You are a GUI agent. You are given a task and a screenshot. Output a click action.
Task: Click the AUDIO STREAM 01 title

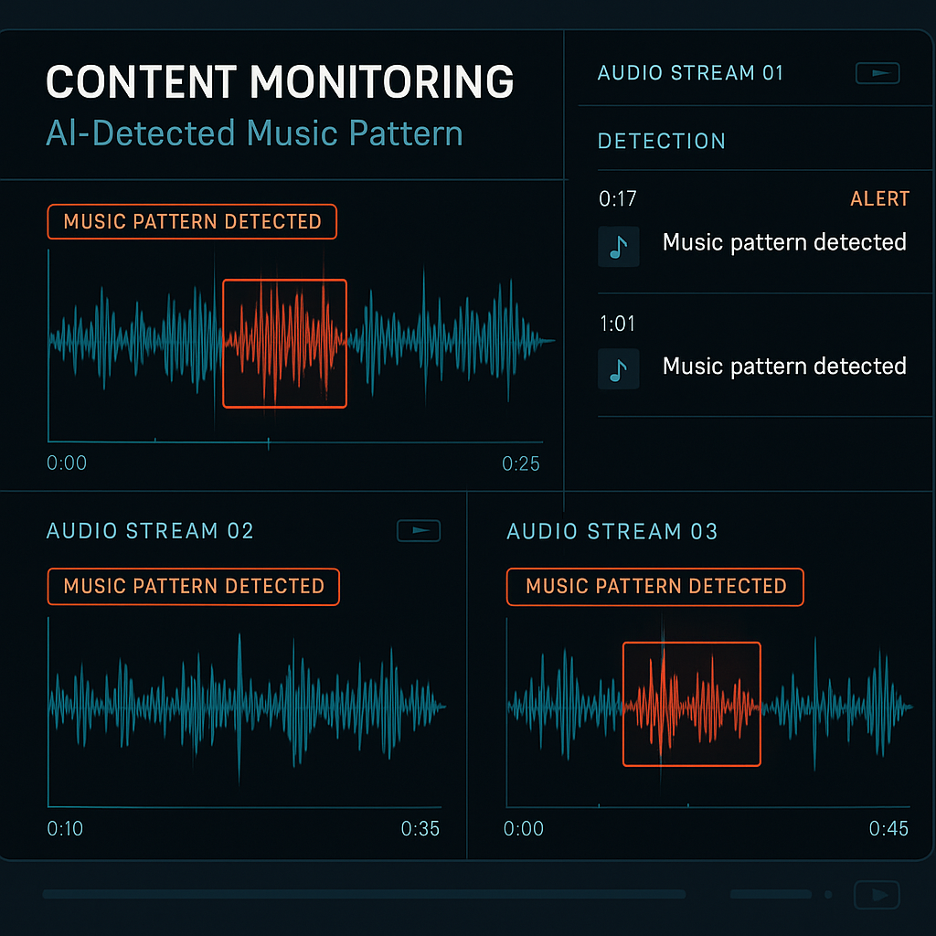pyautogui.click(x=690, y=73)
